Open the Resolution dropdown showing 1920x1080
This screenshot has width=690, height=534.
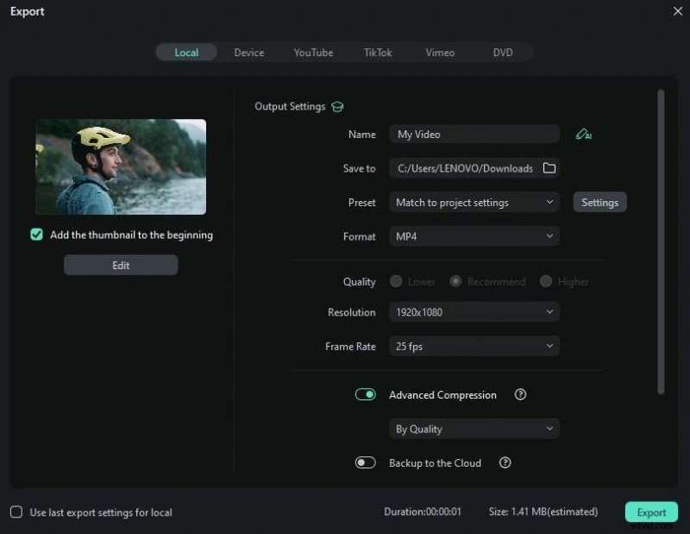pyautogui.click(x=474, y=312)
